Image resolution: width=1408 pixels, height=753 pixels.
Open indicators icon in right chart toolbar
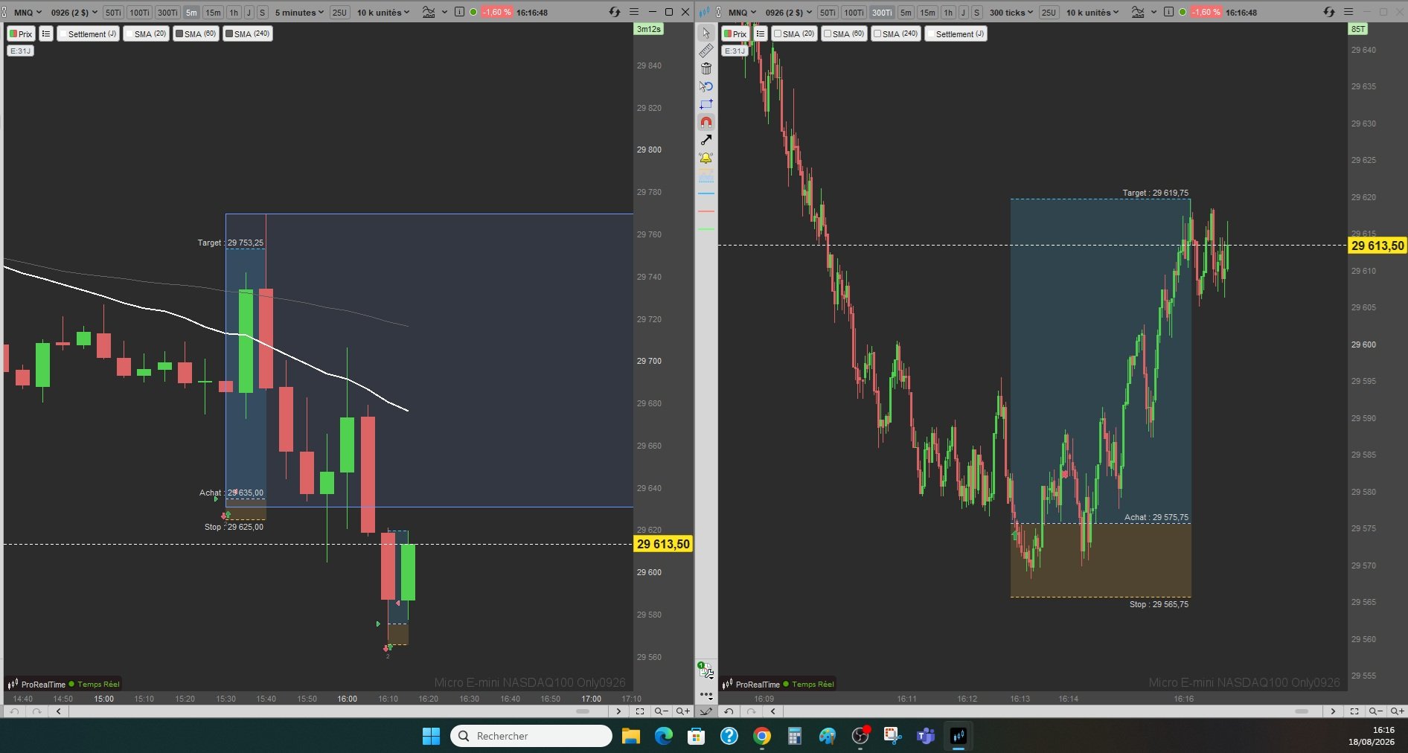pos(1138,12)
